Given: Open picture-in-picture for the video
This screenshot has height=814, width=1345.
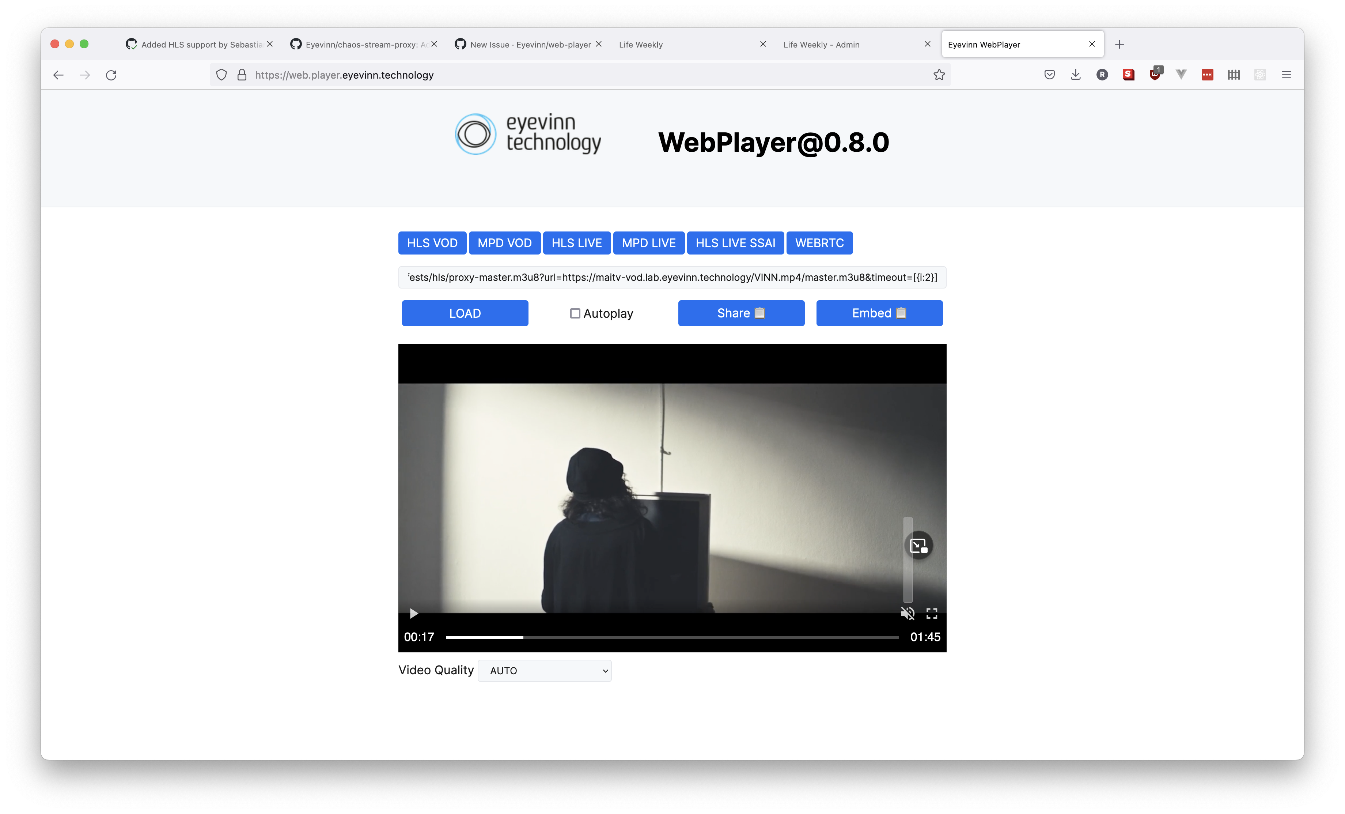Looking at the screenshot, I should pos(919,545).
